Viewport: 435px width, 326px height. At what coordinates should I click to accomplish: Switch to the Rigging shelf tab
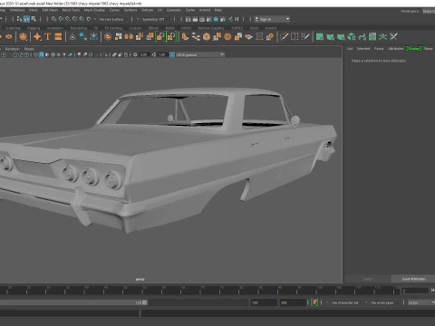pyautogui.click(x=34, y=28)
